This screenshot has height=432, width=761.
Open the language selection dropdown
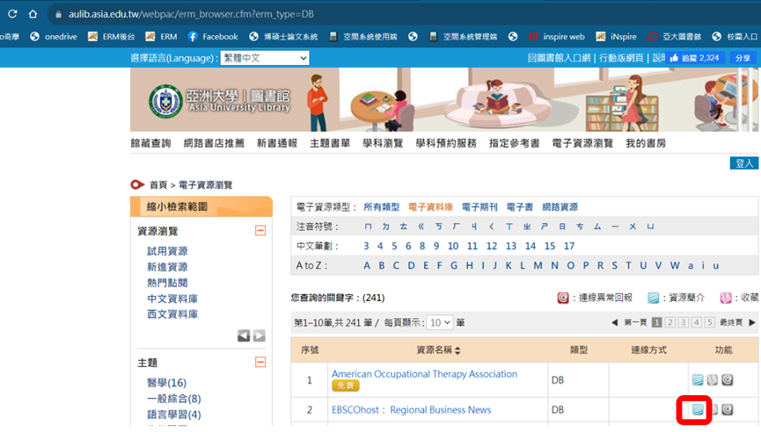tap(265, 58)
